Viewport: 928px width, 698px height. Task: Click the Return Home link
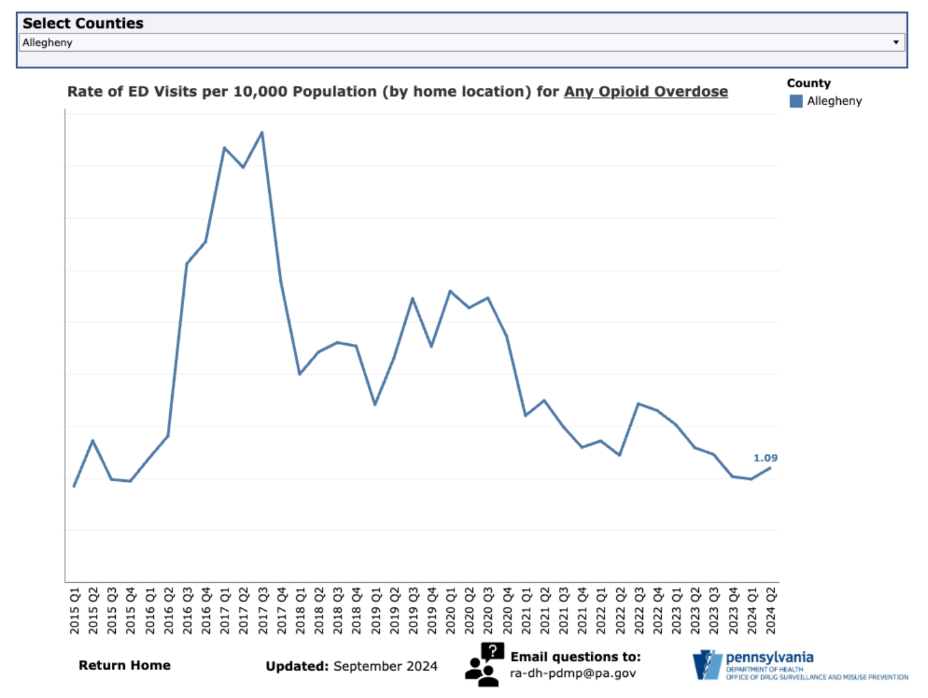tap(124, 665)
